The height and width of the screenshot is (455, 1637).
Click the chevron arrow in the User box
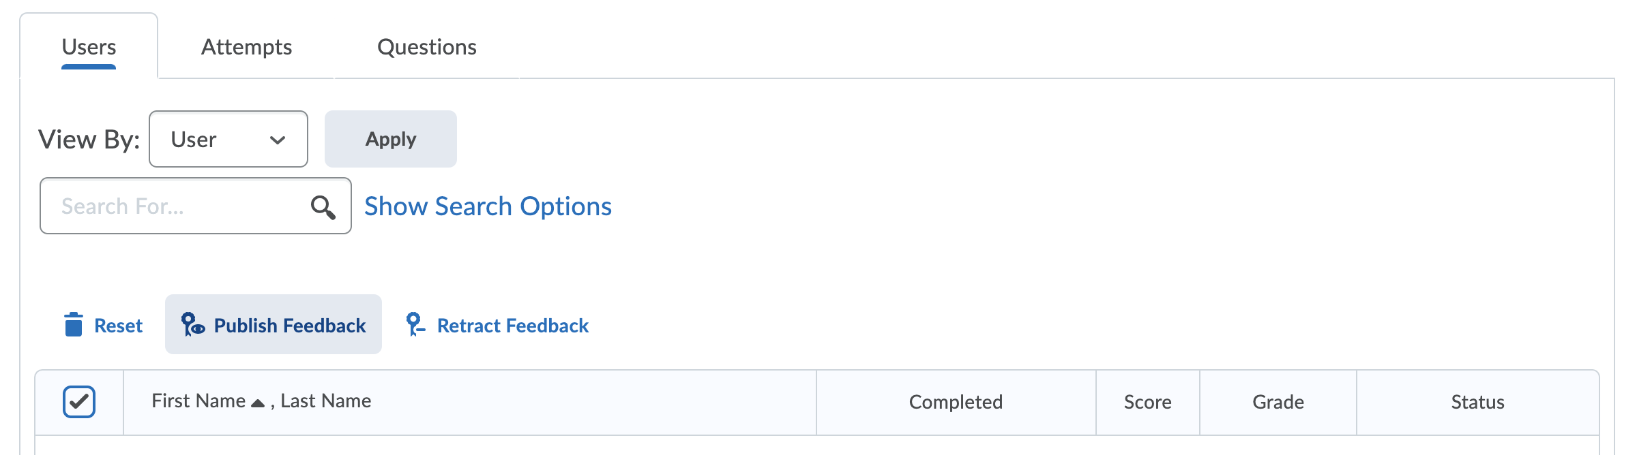pyautogui.click(x=278, y=140)
